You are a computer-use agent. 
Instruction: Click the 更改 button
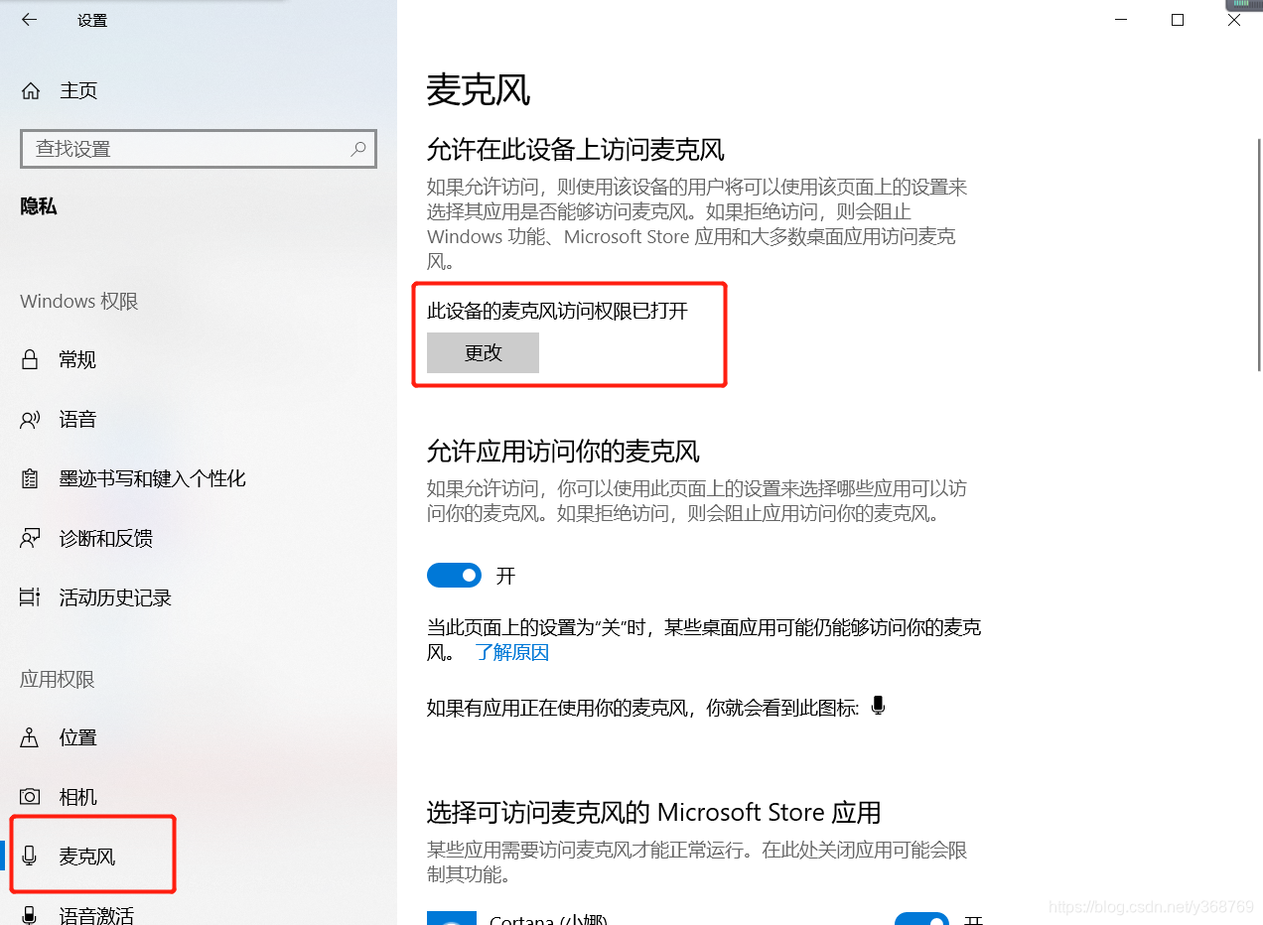tap(483, 352)
